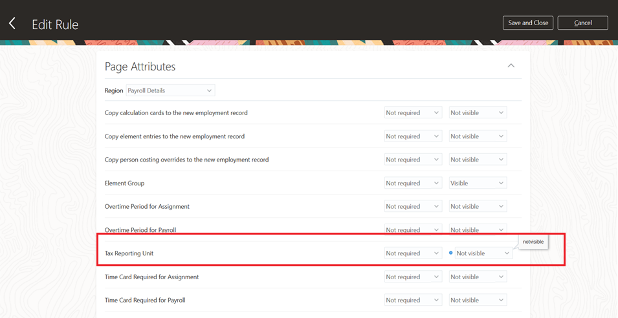
Task: Open required dropdown for Copy element entries
Action: click(x=413, y=136)
